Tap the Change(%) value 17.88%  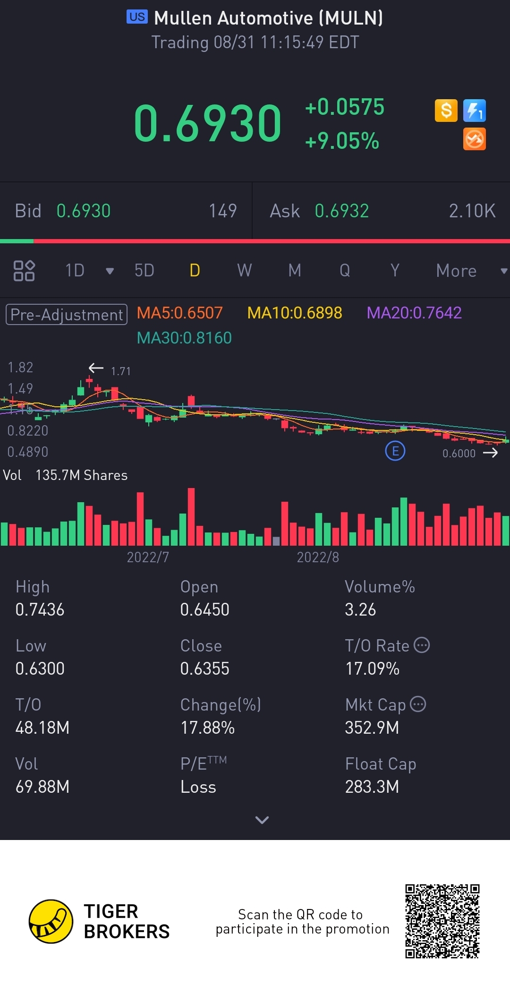[x=207, y=728]
